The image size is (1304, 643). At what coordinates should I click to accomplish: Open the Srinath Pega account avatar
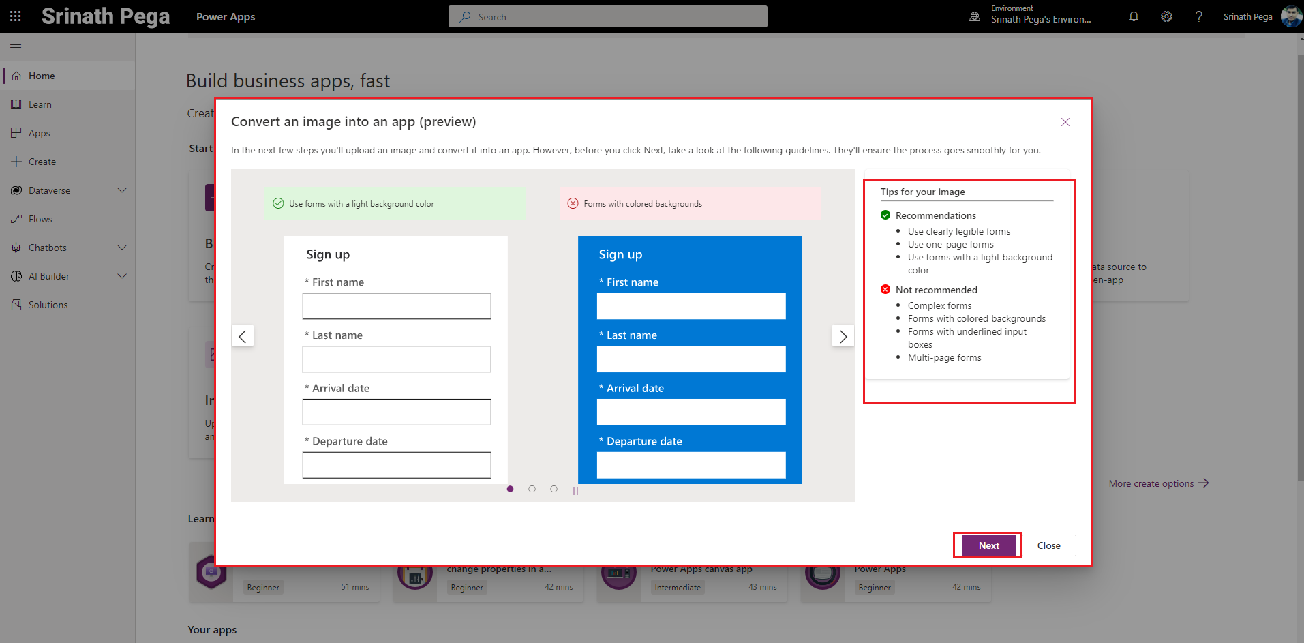1290,16
